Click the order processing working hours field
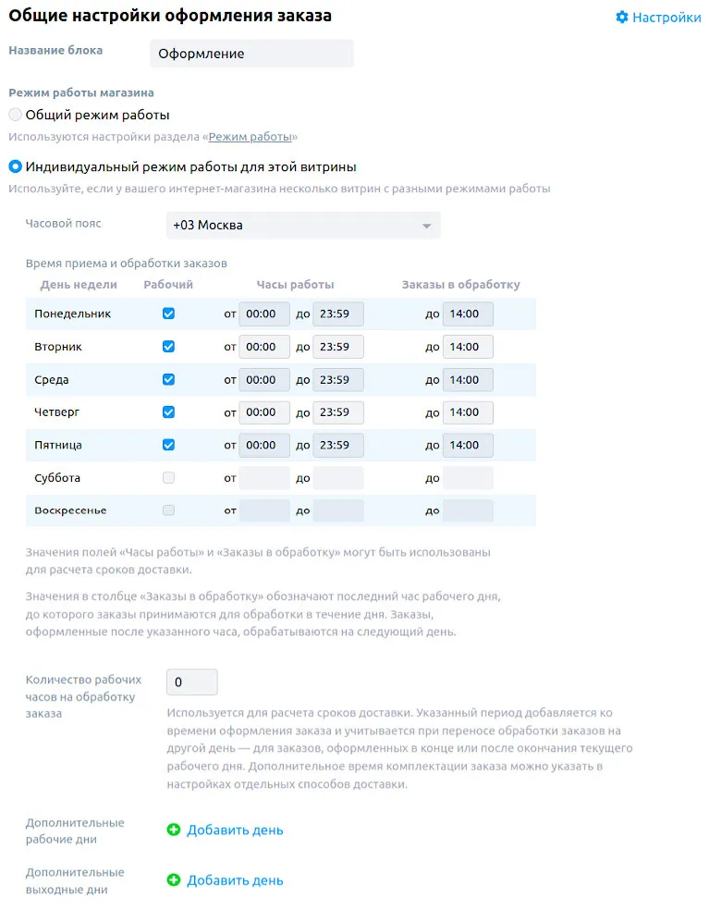 (x=191, y=682)
